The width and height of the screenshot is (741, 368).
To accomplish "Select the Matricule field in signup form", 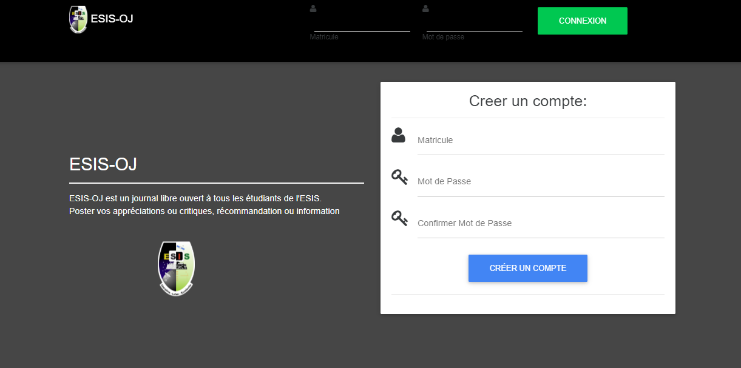I will click(x=540, y=141).
